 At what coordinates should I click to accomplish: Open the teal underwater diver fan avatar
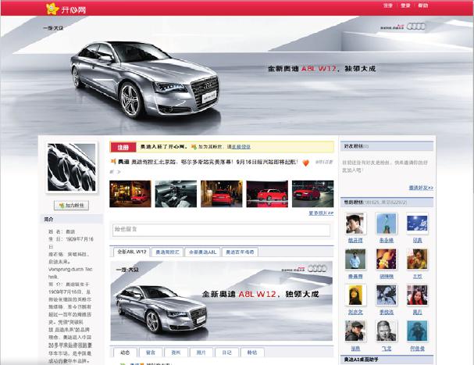(417, 331)
